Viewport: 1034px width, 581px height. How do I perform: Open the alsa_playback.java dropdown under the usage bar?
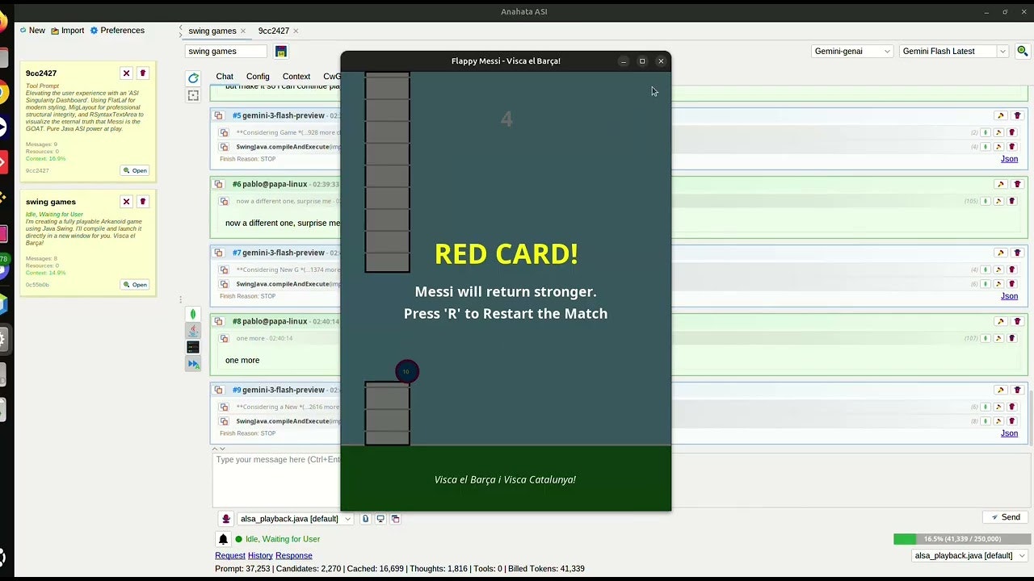tap(970, 556)
